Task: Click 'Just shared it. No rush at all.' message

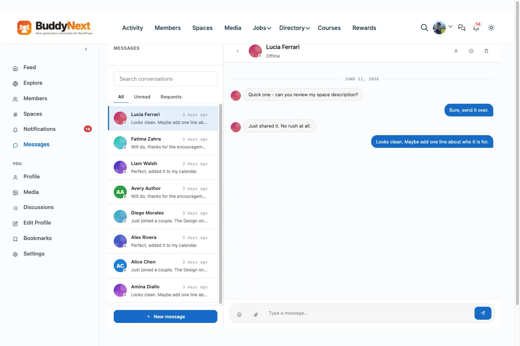Action: [279, 126]
